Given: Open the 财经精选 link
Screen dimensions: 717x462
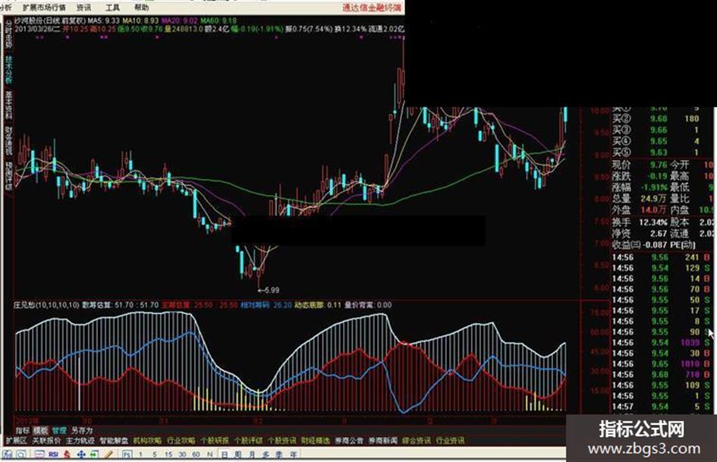Looking at the screenshot, I should pyautogui.click(x=316, y=441).
